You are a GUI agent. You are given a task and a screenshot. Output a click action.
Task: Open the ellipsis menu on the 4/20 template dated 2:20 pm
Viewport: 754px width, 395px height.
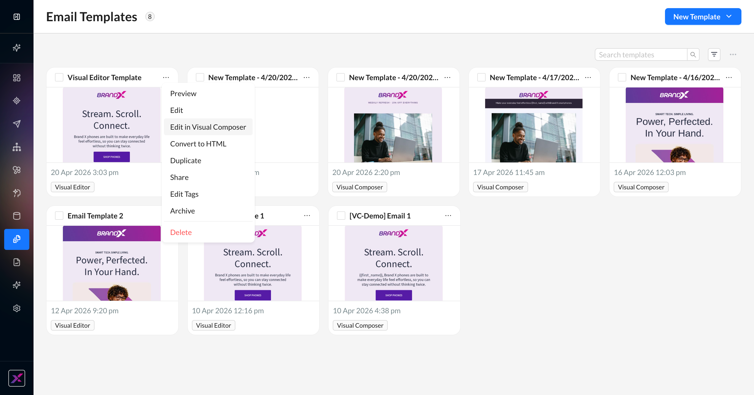pyautogui.click(x=447, y=77)
